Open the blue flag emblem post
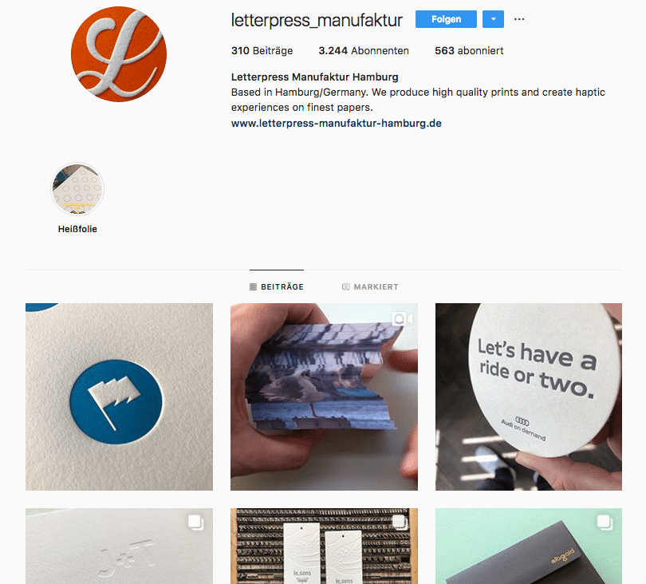Viewport: 646px width, 584px height. (x=119, y=397)
